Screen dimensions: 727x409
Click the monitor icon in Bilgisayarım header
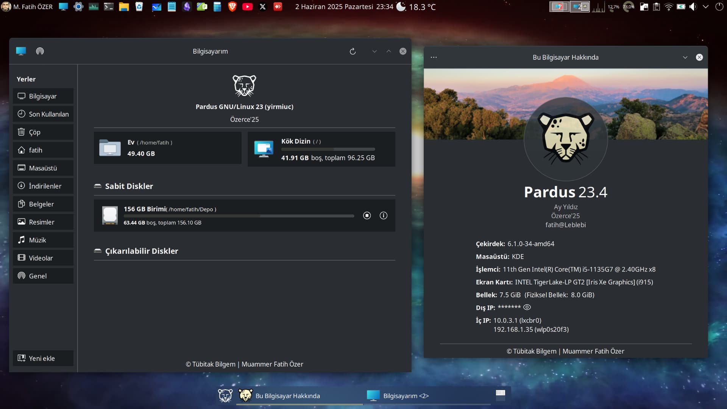tap(21, 51)
